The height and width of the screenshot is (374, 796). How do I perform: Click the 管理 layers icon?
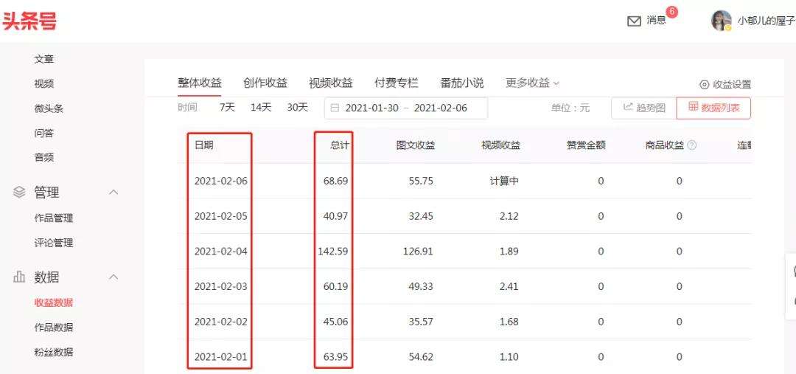(x=19, y=192)
